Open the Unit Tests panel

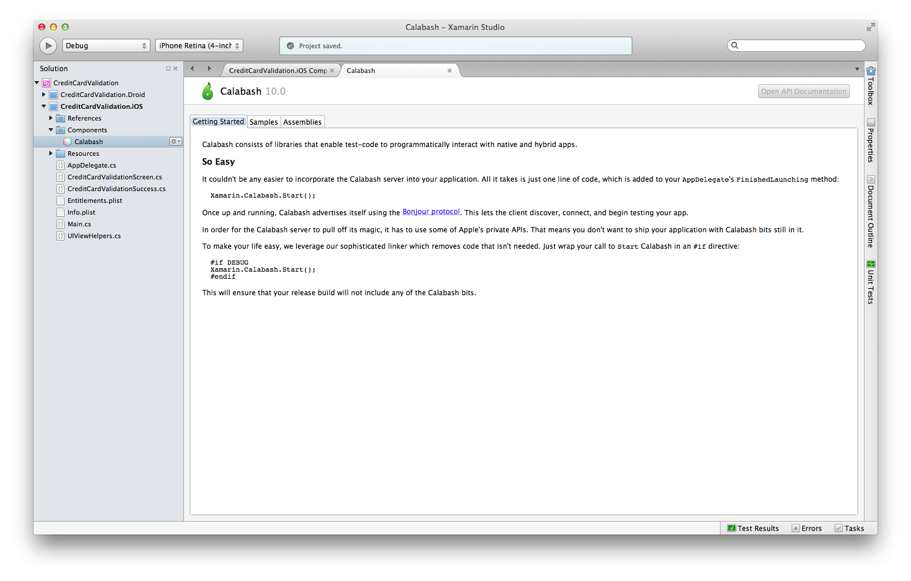click(x=870, y=282)
